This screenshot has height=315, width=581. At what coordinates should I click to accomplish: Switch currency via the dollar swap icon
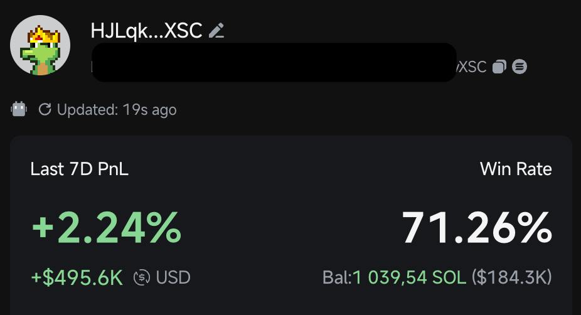pos(142,277)
